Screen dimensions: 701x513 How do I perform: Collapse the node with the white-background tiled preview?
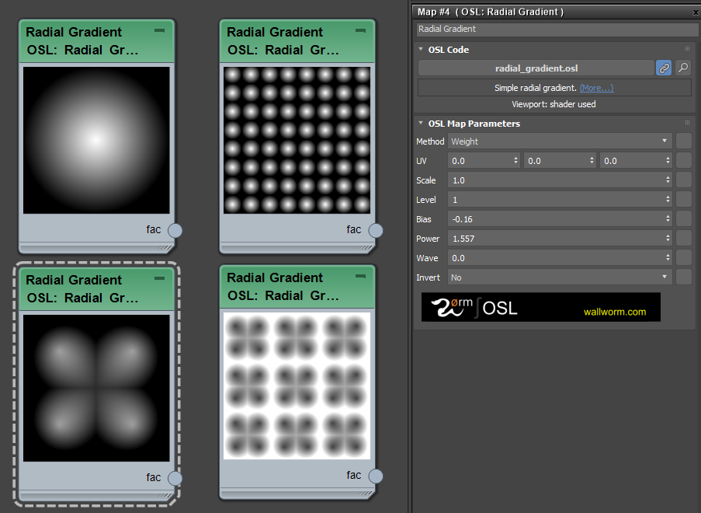click(360, 276)
